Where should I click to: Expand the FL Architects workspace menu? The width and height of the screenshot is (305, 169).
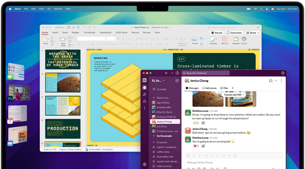tap(158, 80)
